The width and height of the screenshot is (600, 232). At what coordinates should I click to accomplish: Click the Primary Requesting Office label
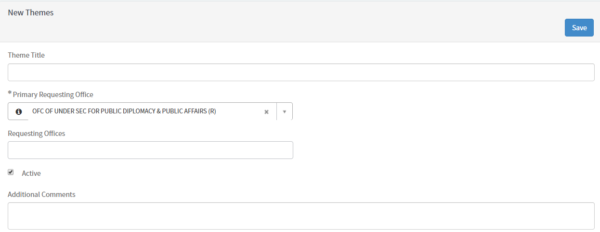pyautogui.click(x=53, y=95)
